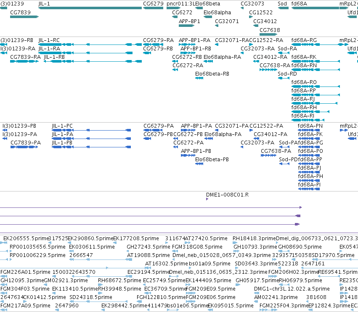Image resolution: width=358 pixels, height=312 pixels.
Task: Click protein fd68A-PH
Action: tap(310, 176)
